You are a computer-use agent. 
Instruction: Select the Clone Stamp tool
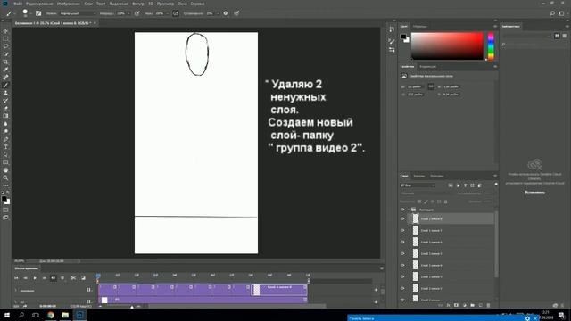[5, 93]
